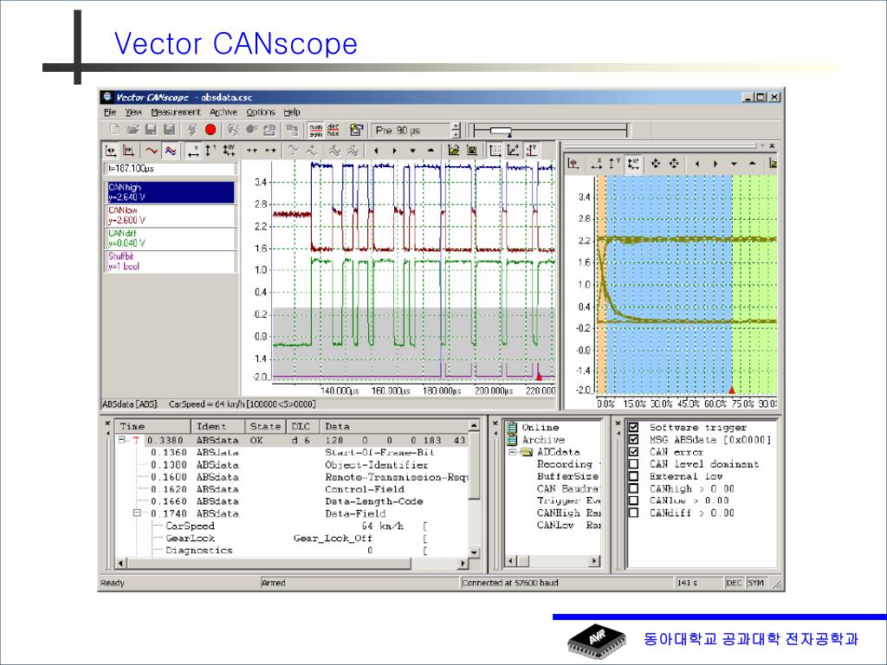Screen dimensions: 887x665
Task: Click left arrow in eye diagram toolbar
Action: point(697,164)
